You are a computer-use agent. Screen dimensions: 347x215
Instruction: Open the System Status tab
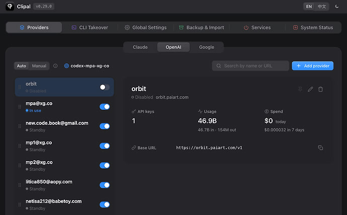(x=313, y=28)
